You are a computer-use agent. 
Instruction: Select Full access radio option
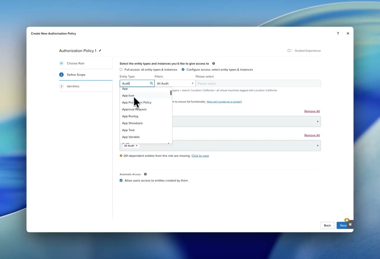(121, 70)
